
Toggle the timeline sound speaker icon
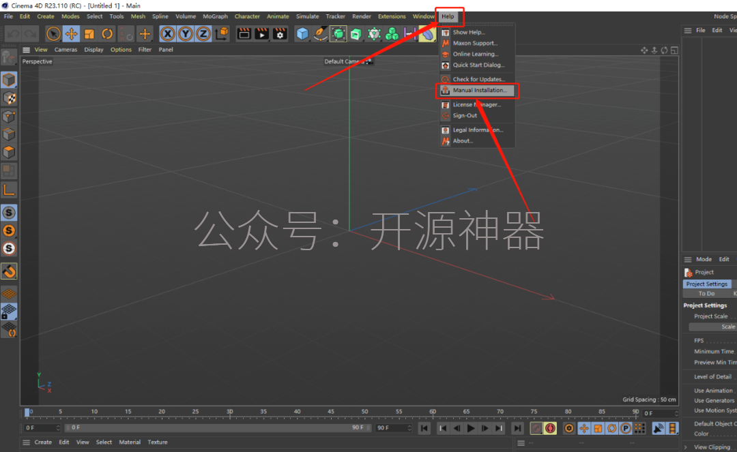tap(659, 428)
